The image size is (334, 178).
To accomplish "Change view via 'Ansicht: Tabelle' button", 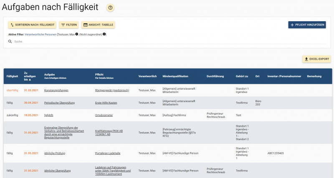I will (98, 25).
